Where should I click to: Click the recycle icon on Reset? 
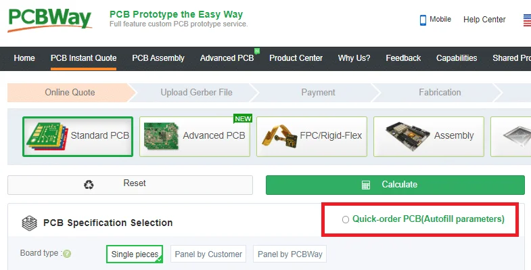[x=89, y=185]
